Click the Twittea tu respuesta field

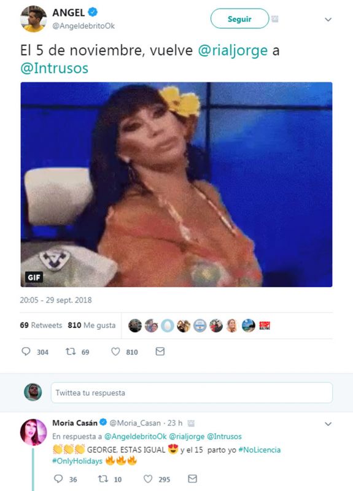[192, 393]
